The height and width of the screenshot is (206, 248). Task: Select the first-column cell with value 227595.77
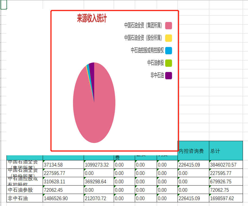pos(63,173)
